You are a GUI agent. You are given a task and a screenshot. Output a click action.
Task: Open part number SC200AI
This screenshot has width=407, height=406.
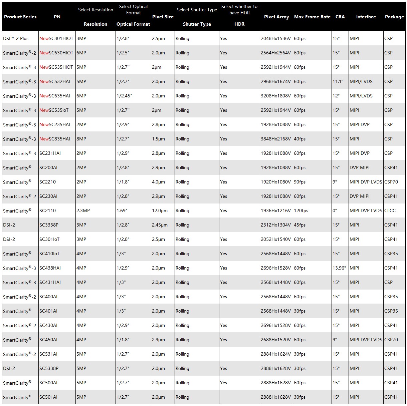(48, 167)
